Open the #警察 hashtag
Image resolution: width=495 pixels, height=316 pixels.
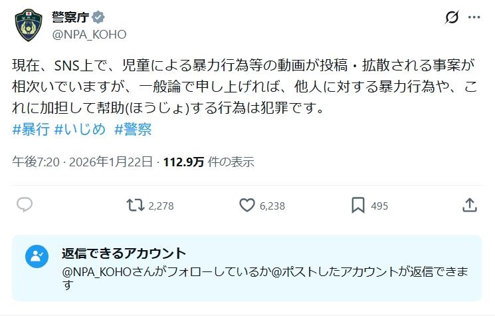[133, 129]
